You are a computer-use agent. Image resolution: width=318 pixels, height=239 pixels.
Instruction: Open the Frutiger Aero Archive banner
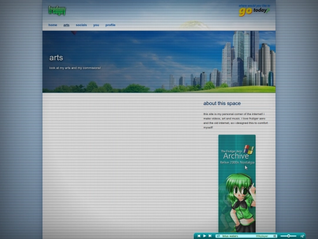click(237, 184)
